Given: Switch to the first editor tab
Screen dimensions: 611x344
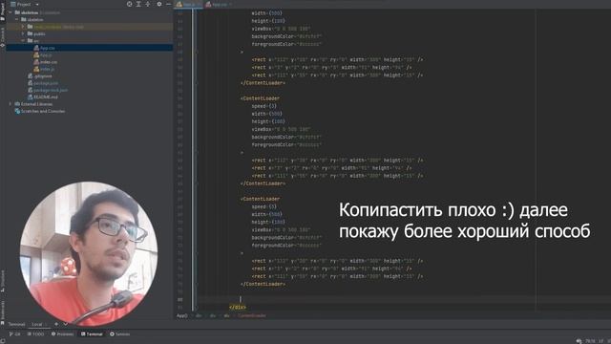Looking at the screenshot, I should point(188,4).
